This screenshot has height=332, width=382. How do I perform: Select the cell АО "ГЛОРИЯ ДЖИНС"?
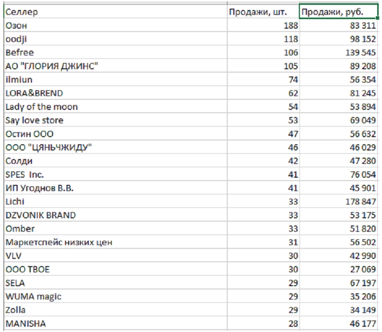click(116, 66)
